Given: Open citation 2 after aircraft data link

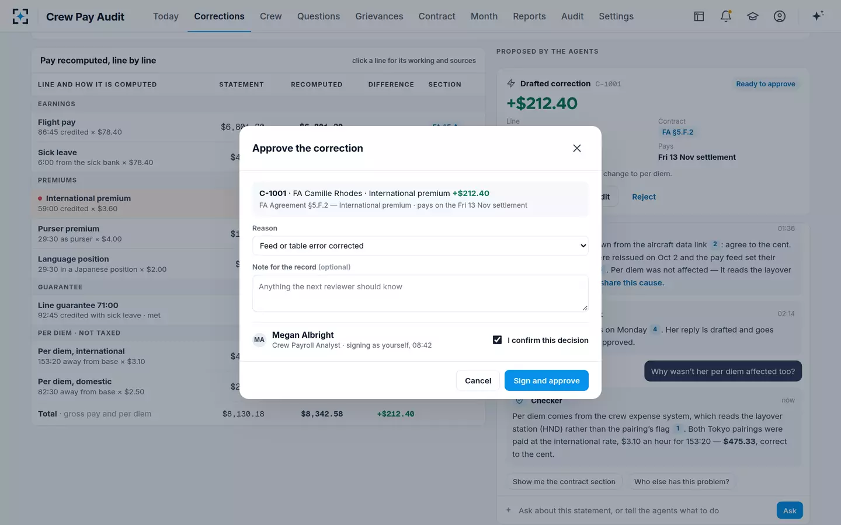Looking at the screenshot, I should tap(715, 244).
